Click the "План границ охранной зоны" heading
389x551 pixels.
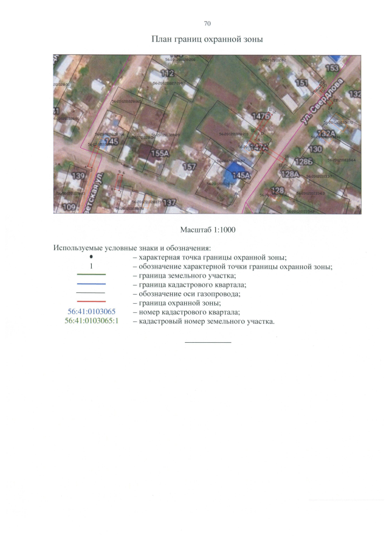click(207, 40)
